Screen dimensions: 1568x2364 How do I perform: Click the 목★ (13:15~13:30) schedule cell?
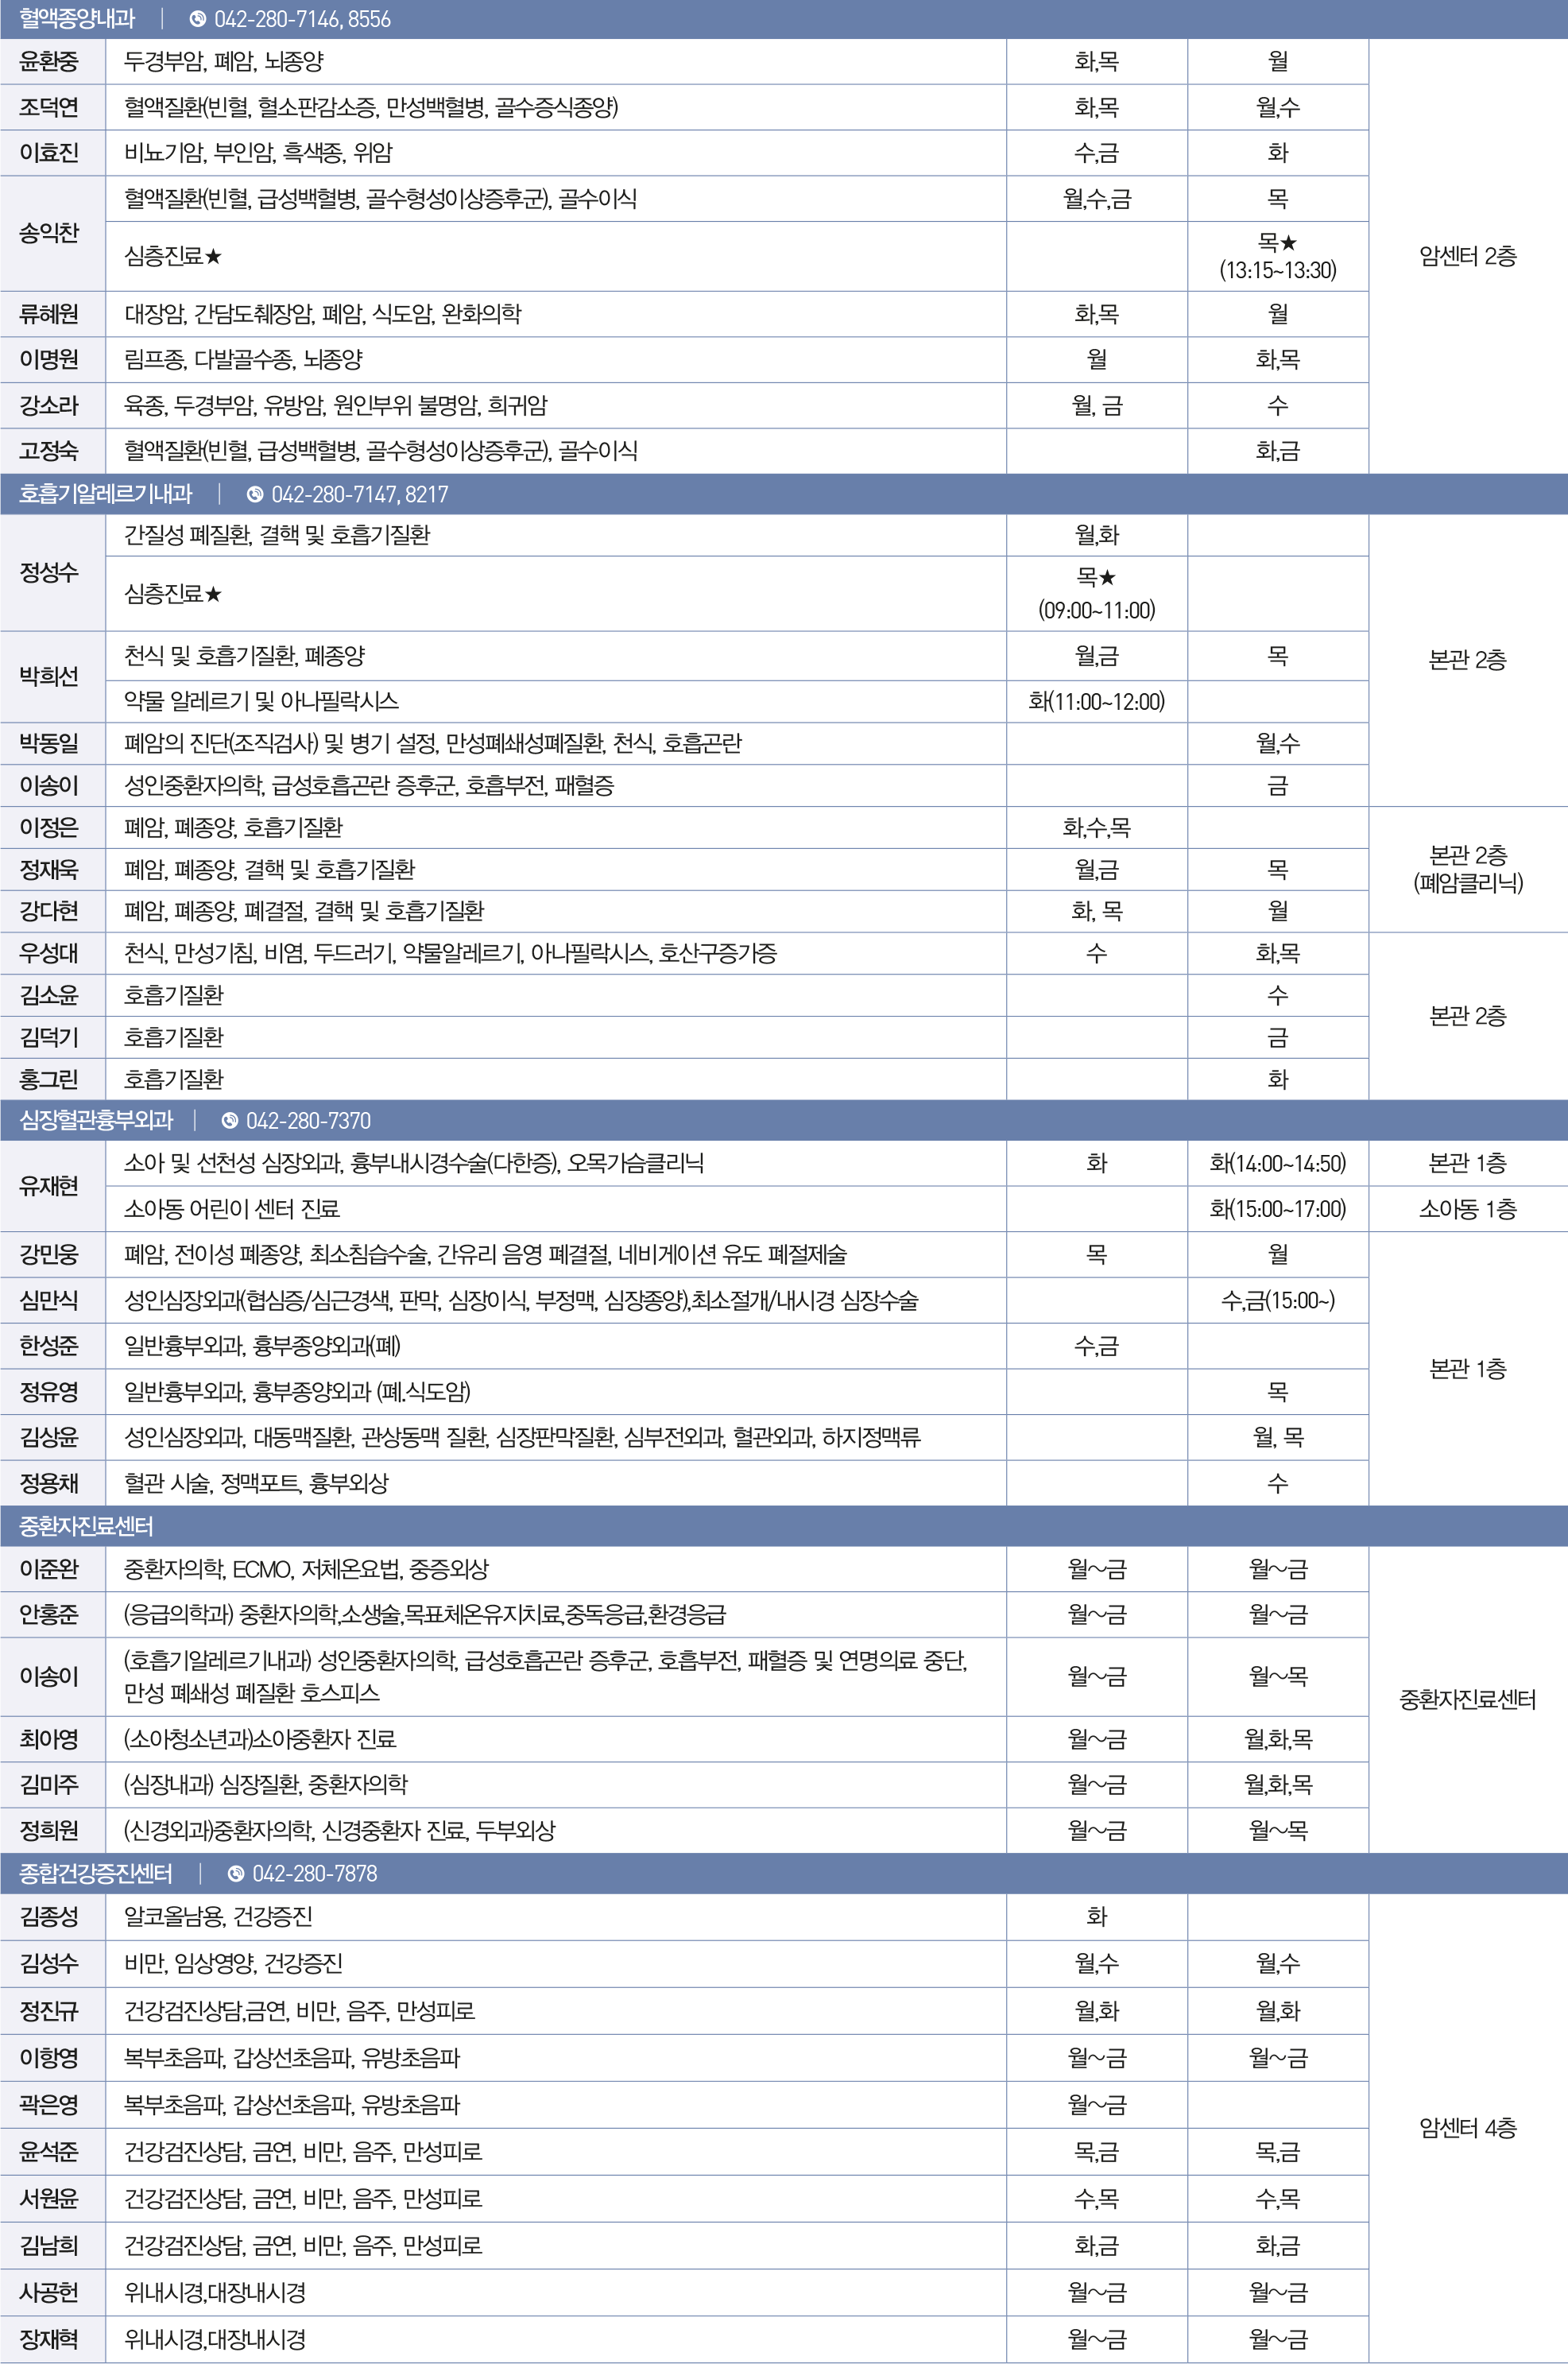click(x=1277, y=256)
